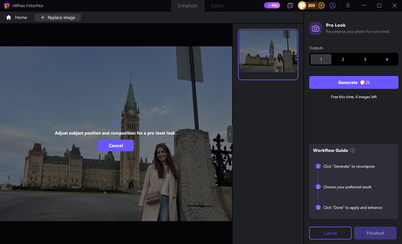Viewport: 402px width, 244px height.
Task: Add more coins with plus icon
Action: [x=321, y=5]
